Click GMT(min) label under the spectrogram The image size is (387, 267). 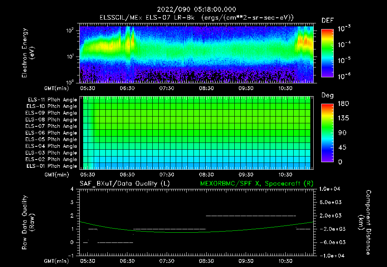(x=57, y=88)
